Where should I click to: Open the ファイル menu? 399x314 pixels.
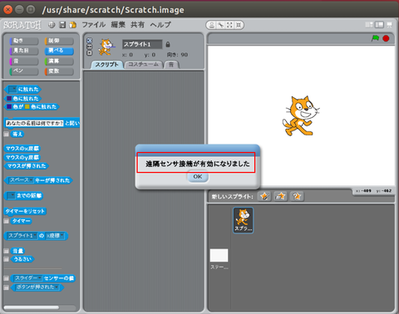[x=94, y=25]
